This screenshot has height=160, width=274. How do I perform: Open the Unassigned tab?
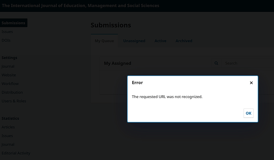point(134,41)
